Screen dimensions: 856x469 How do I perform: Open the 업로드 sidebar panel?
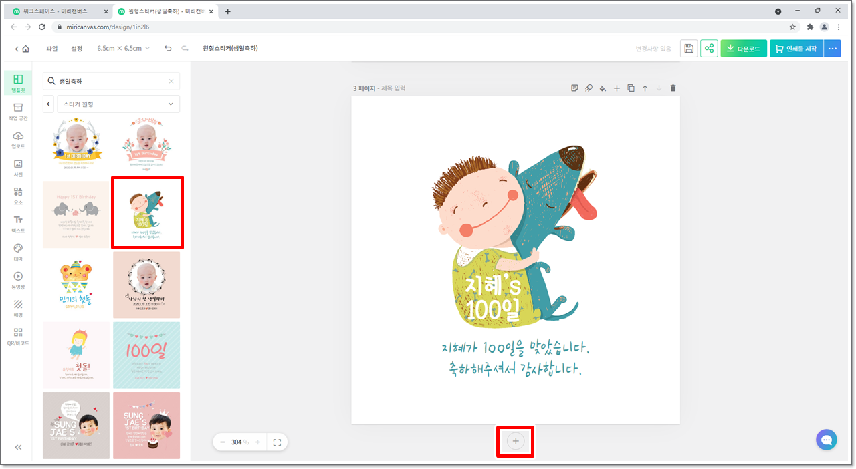(x=18, y=140)
